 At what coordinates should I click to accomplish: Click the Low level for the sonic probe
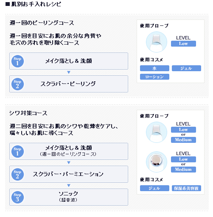[183, 159]
